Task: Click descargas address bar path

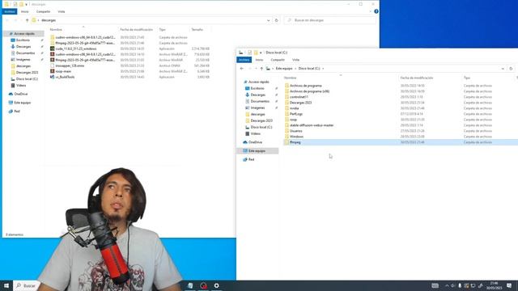Action: [49, 20]
